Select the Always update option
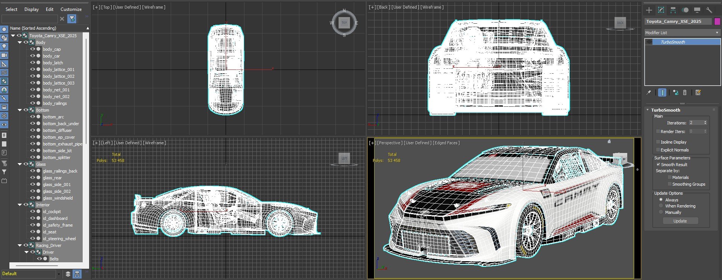This screenshot has width=722, height=280. (x=661, y=200)
